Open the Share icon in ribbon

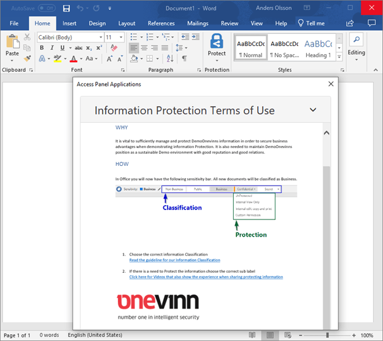[x=350, y=23]
